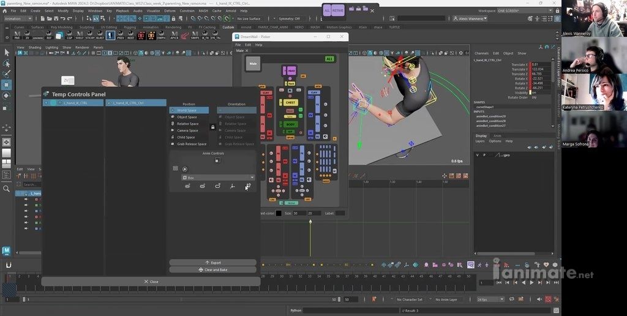
Task: Toggle the RETIME button in top bar
Action: (338, 11)
